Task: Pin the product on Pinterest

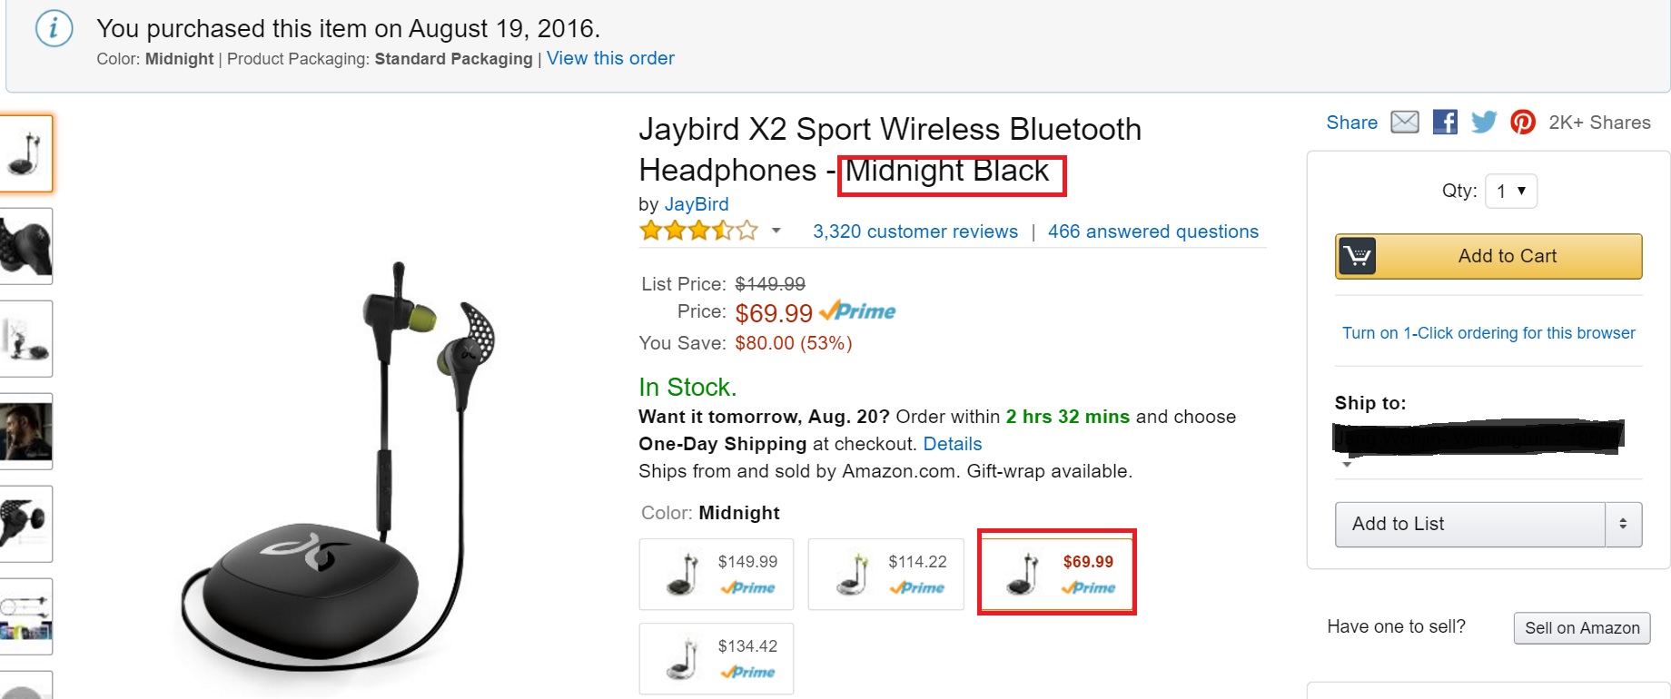Action: coord(1523,122)
